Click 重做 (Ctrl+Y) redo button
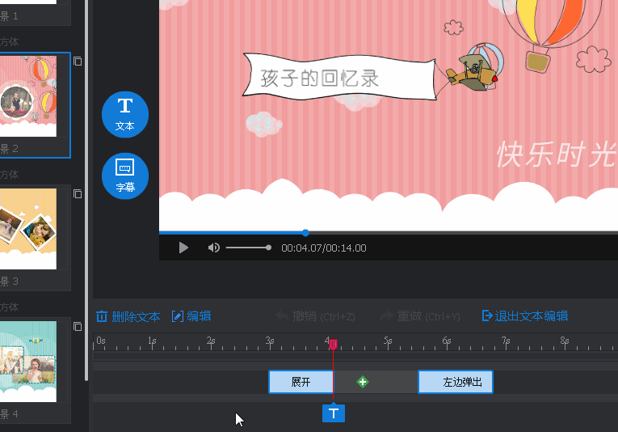The height and width of the screenshot is (432, 618). pos(420,316)
